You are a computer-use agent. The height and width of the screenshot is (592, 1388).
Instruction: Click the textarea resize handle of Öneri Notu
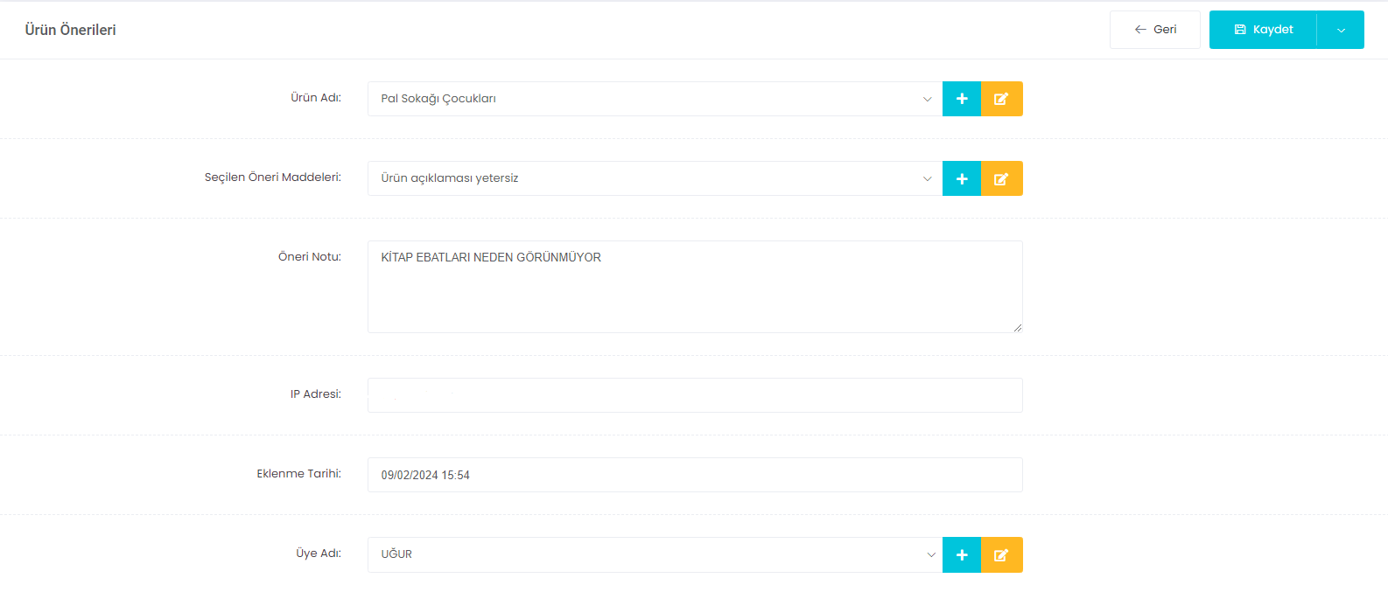click(1017, 328)
